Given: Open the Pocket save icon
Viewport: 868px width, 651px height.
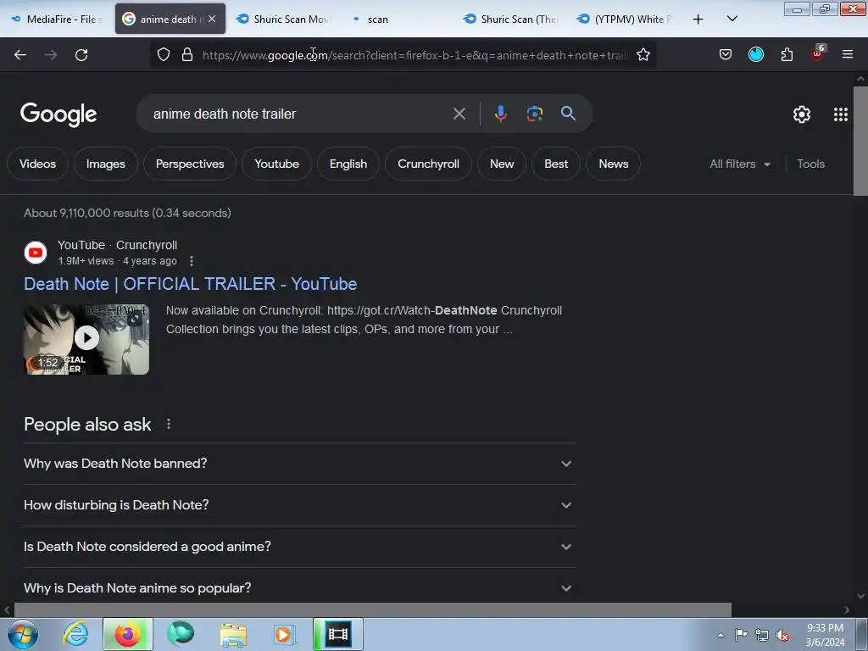Looking at the screenshot, I should (726, 55).
